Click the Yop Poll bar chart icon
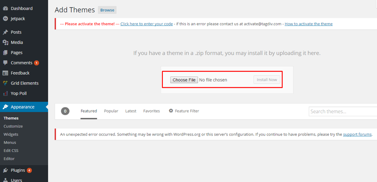 pyautogui.click(x=5, y=93)
